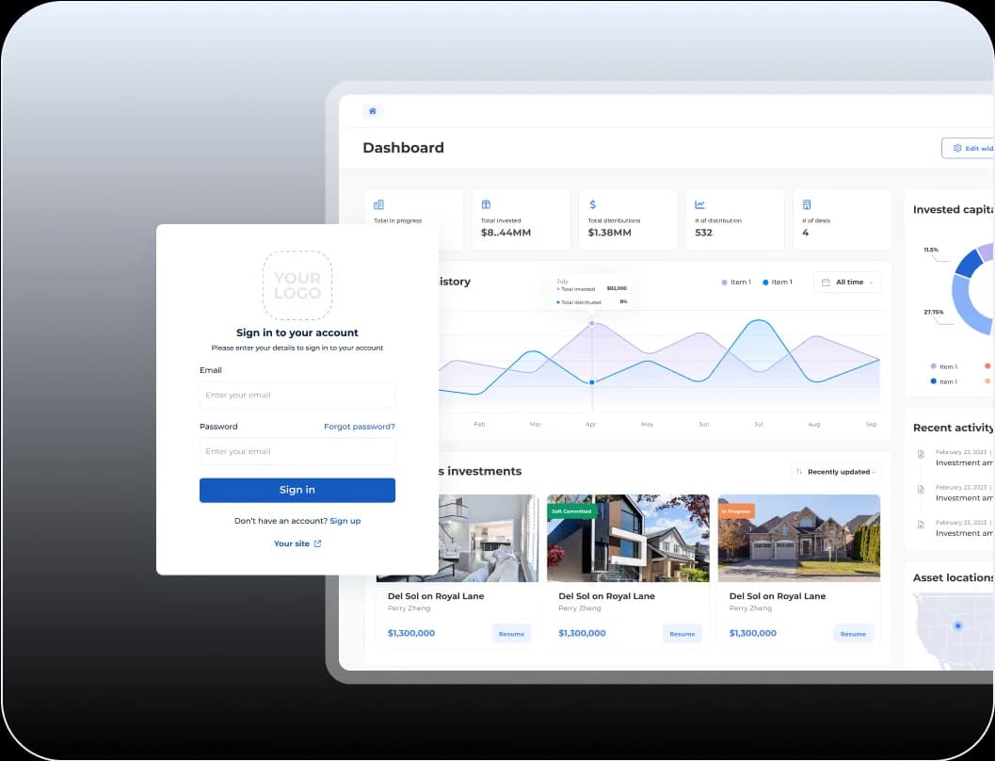
Task: Click the Total invested card icon
Action: click(x=486, y=204)
